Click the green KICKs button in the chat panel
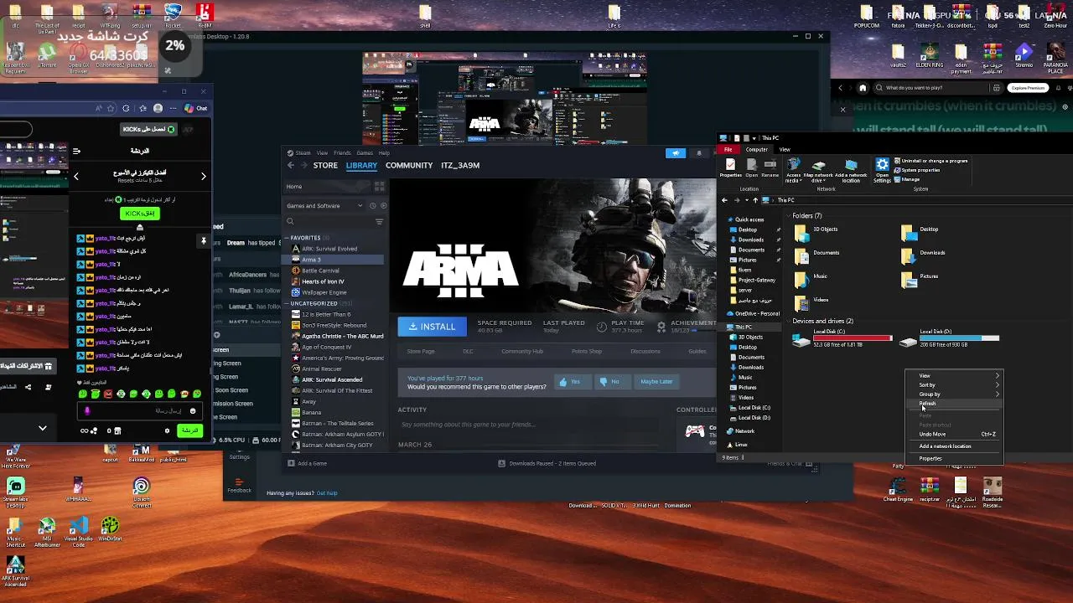The width and height of the screenshot is (1073, 603). click(139, 214)
